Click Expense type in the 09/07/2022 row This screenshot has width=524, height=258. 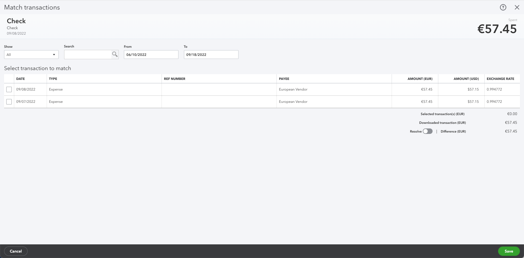coord(56,102)
